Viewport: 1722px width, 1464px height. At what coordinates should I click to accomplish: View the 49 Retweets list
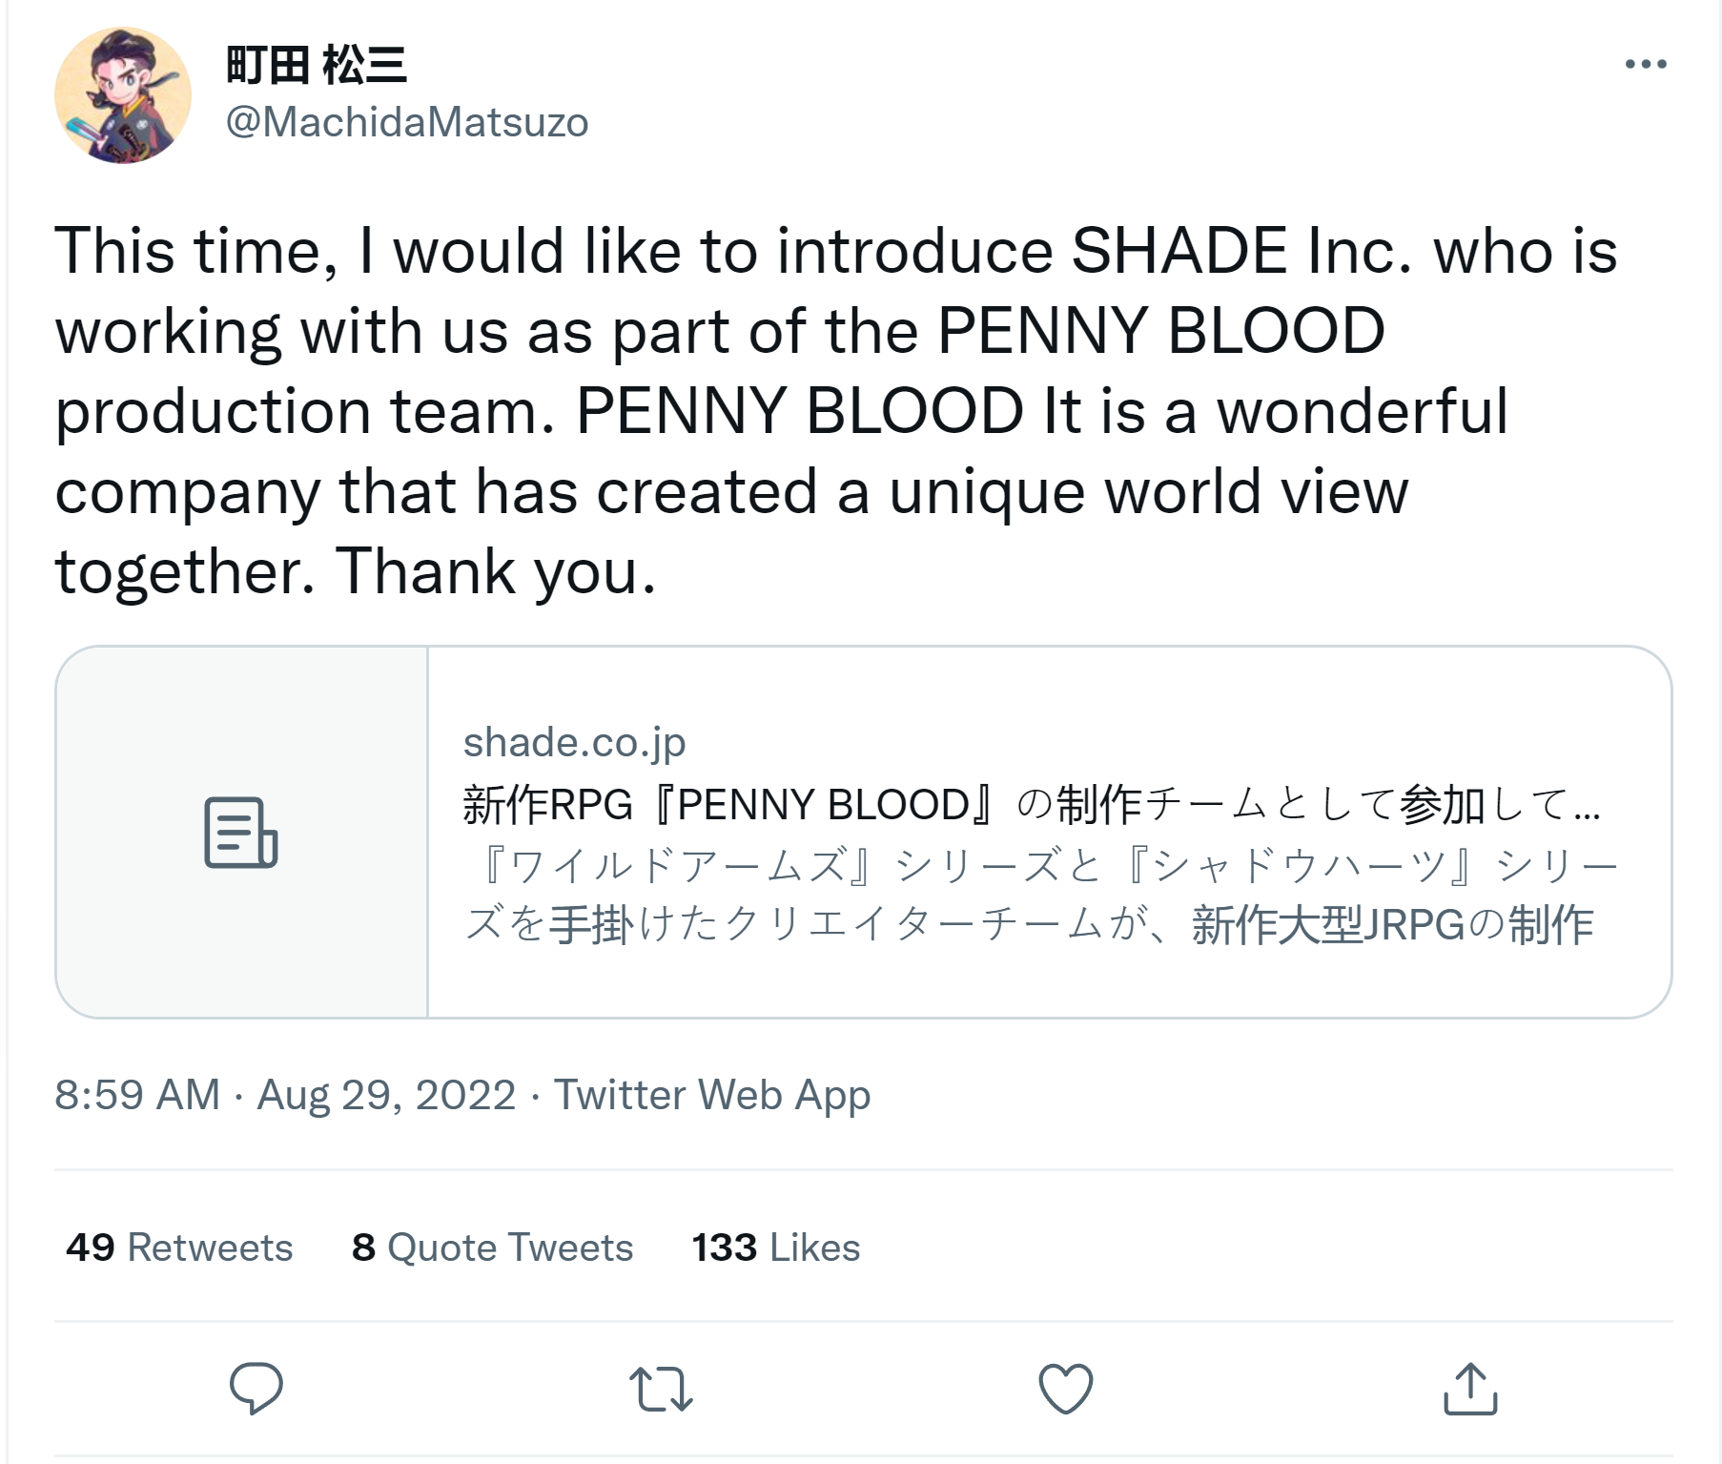179,1247
